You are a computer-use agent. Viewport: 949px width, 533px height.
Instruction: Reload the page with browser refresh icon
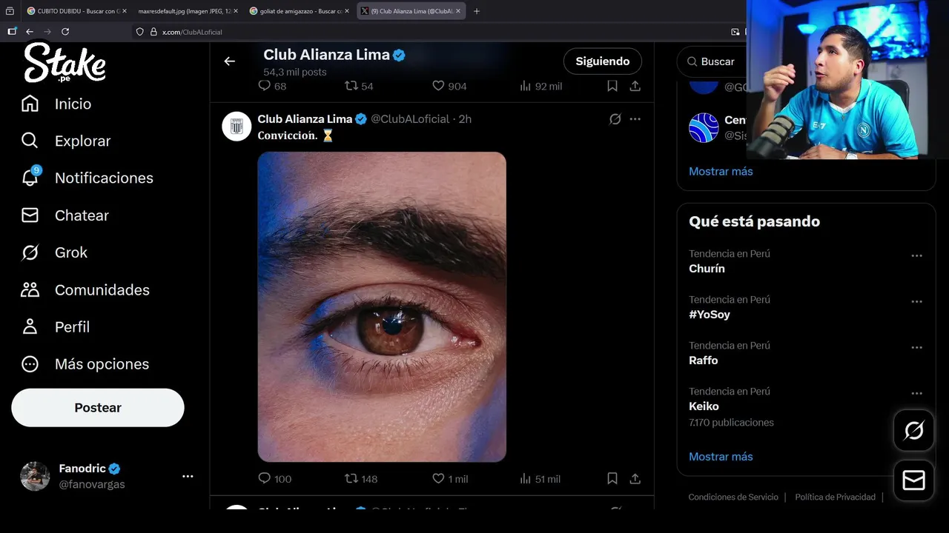click(x=65, y=32)
